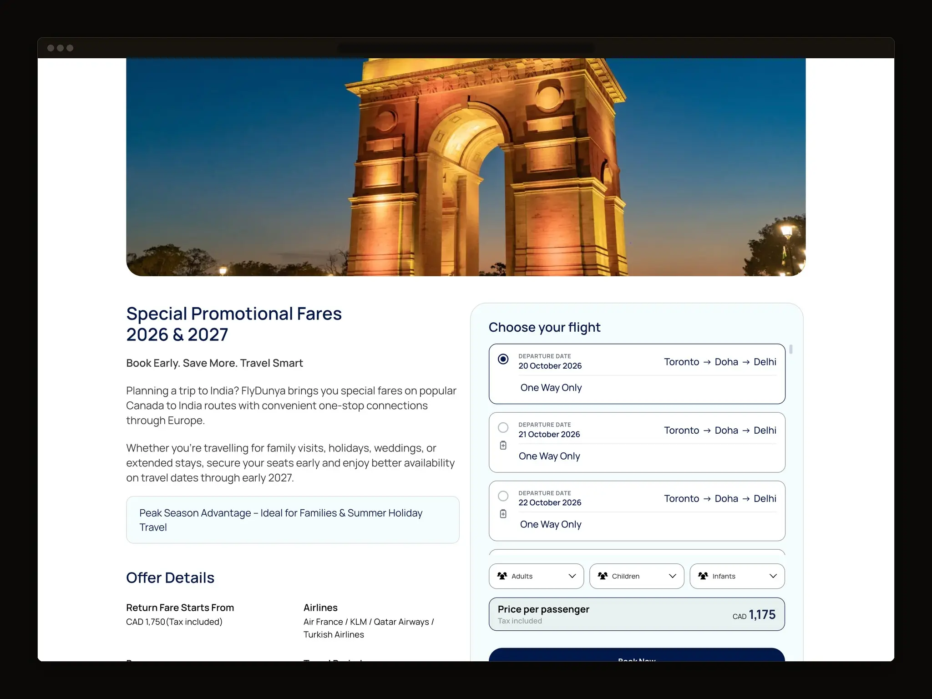
Task: Click the flight list scrollbar thumb
Action: coord(791,349)
